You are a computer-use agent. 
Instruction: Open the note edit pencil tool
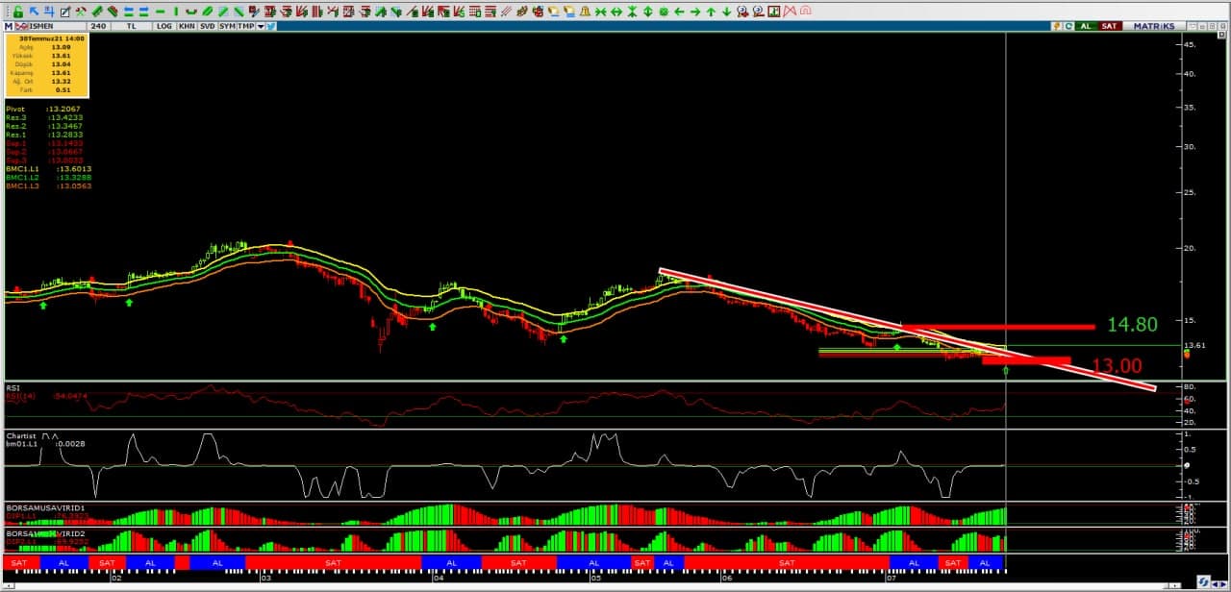64,12
